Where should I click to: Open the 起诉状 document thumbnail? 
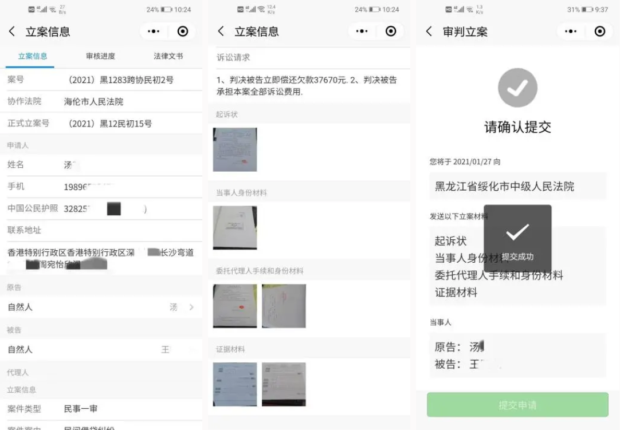235,149
